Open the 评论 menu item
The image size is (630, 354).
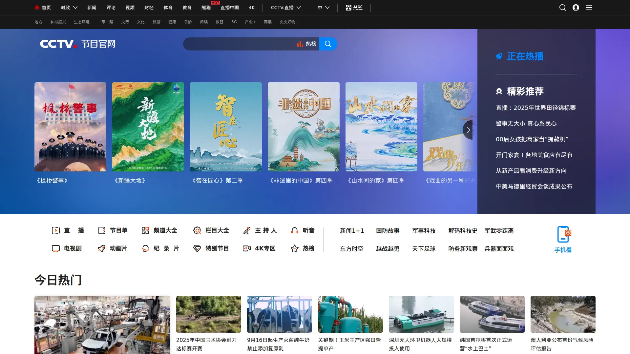[111, 8]
